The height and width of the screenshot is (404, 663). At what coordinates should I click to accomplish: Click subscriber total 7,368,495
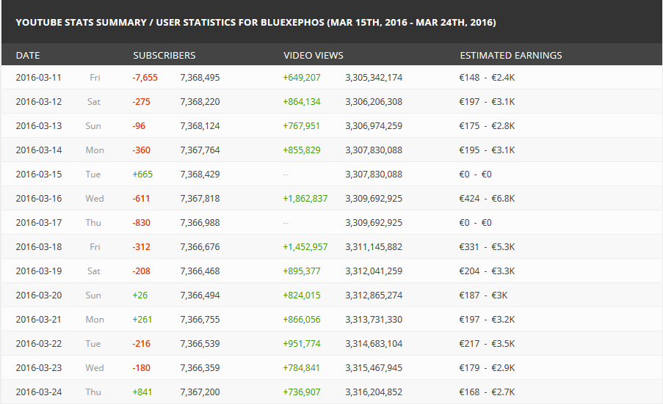pos(200,78)
